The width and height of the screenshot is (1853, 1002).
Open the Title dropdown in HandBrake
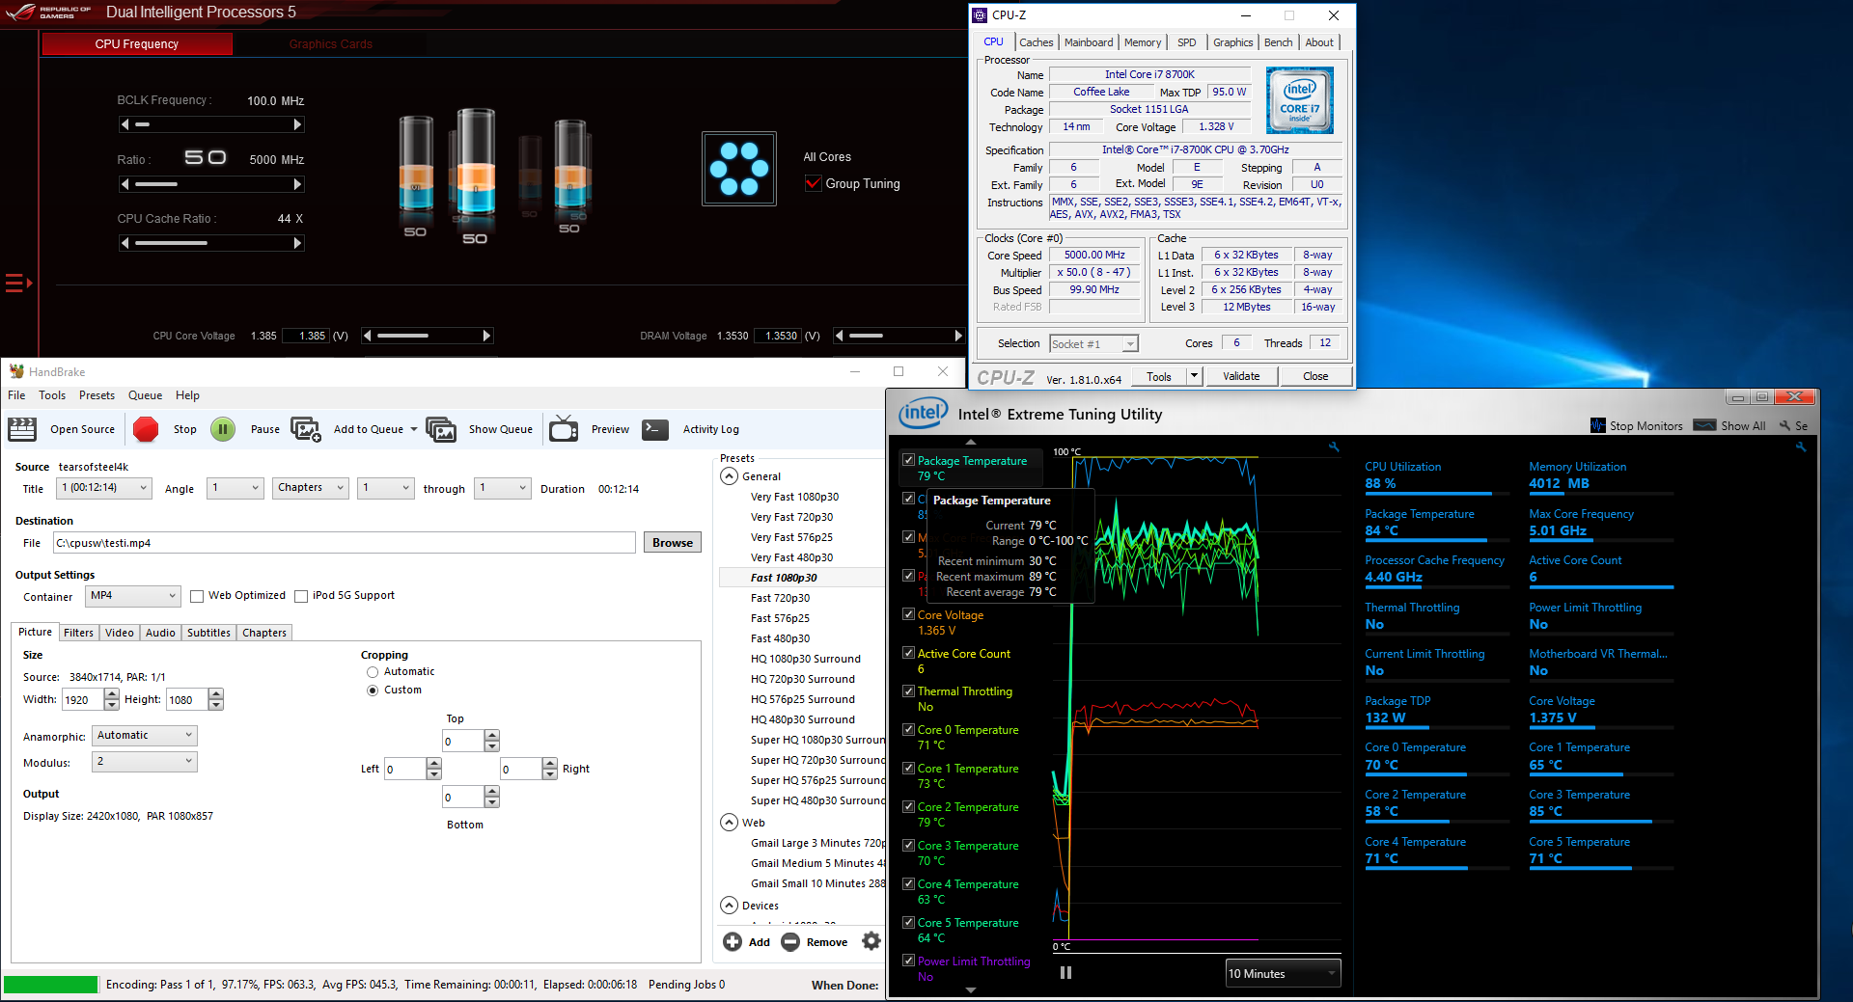pos(105,488)
